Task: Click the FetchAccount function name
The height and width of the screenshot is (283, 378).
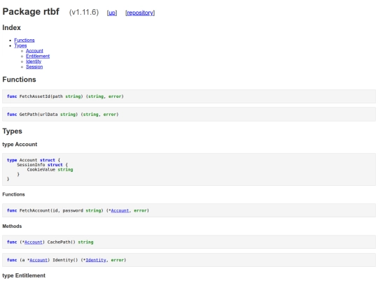Action: [35, 210]
